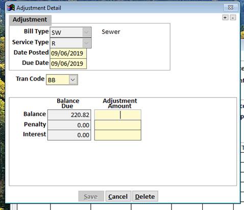Open the Bill Type dropdown arrow
The width and height of the screenshot is (244, 210).
[x=87, y=32]
